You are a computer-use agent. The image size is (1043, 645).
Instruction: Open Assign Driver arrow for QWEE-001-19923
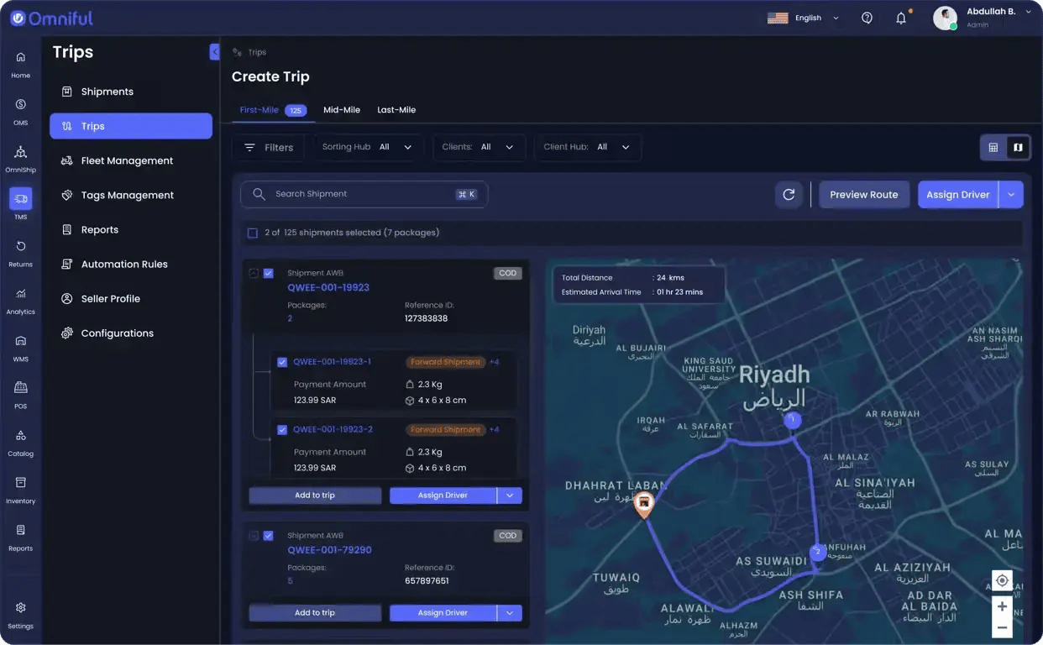[x=510, y=496]
